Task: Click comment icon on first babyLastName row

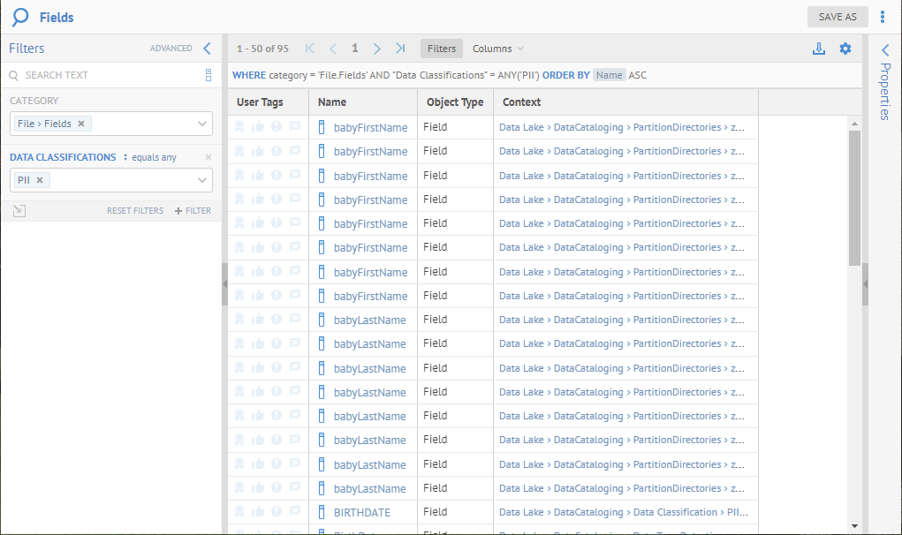Action: (x=295, y=320)
